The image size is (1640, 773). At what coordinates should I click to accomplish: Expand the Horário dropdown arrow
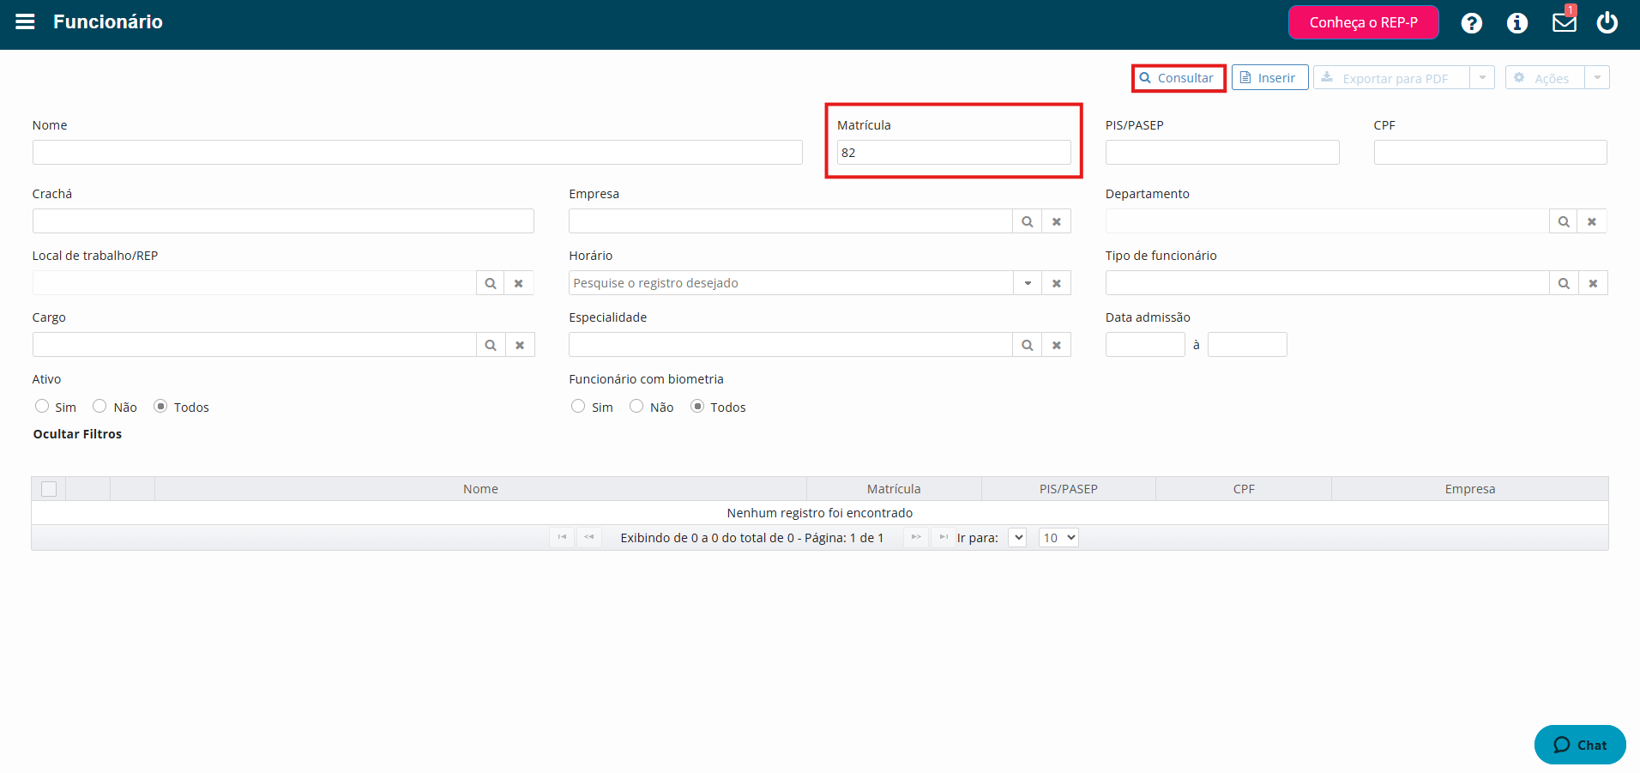[x=1028, y=283]
